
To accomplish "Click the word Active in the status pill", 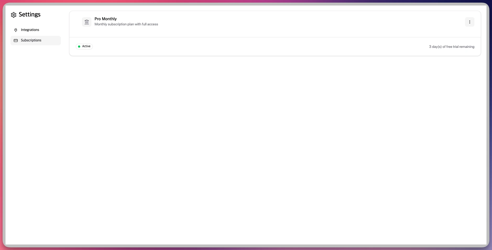I will coord(86,46).
